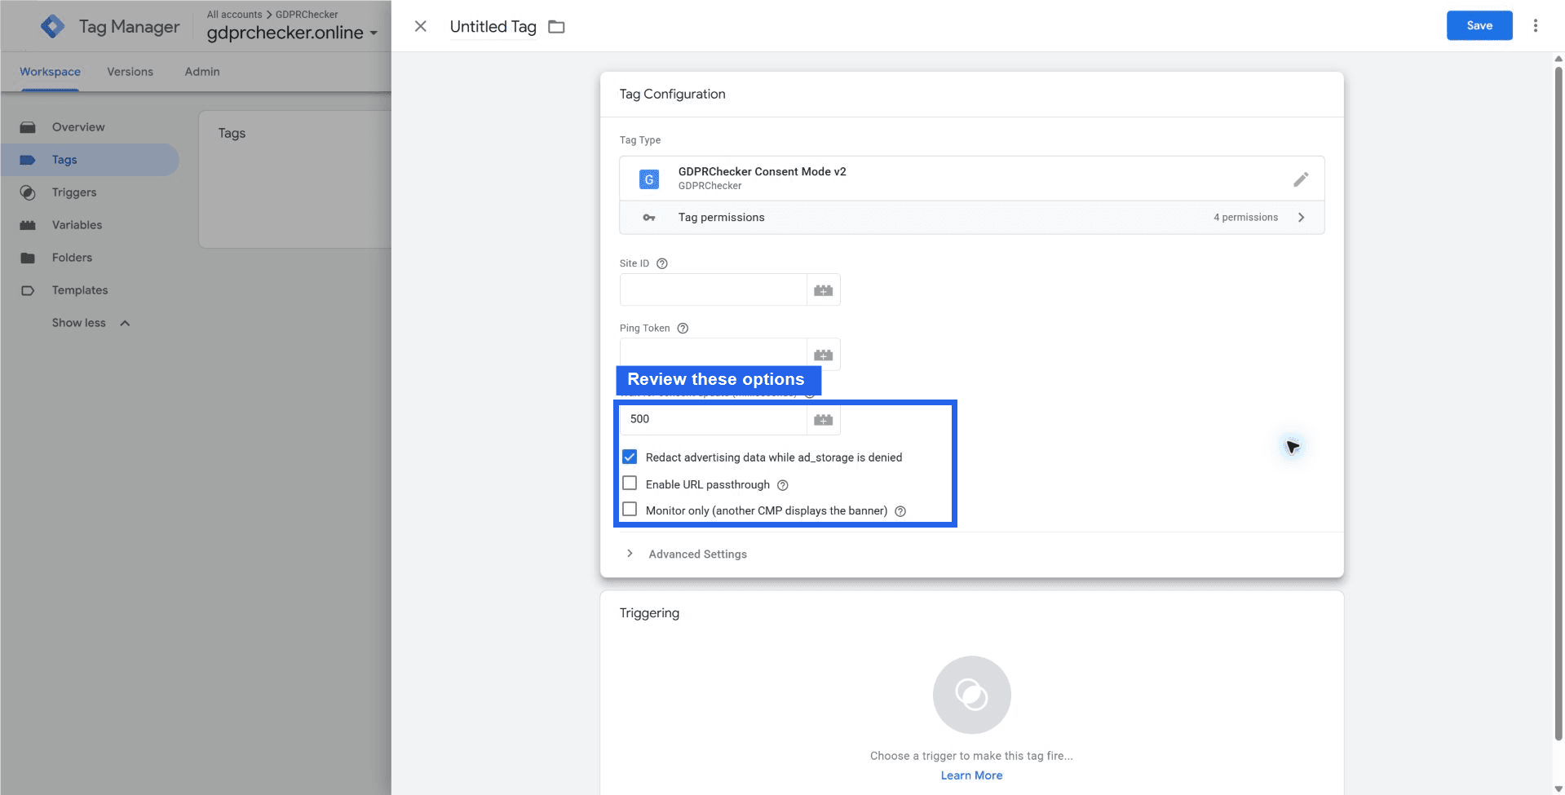Click the Triggers sidebar icon
This screenshot has height=795, width=1565.
pyautogui.click(x=28, y=192)
